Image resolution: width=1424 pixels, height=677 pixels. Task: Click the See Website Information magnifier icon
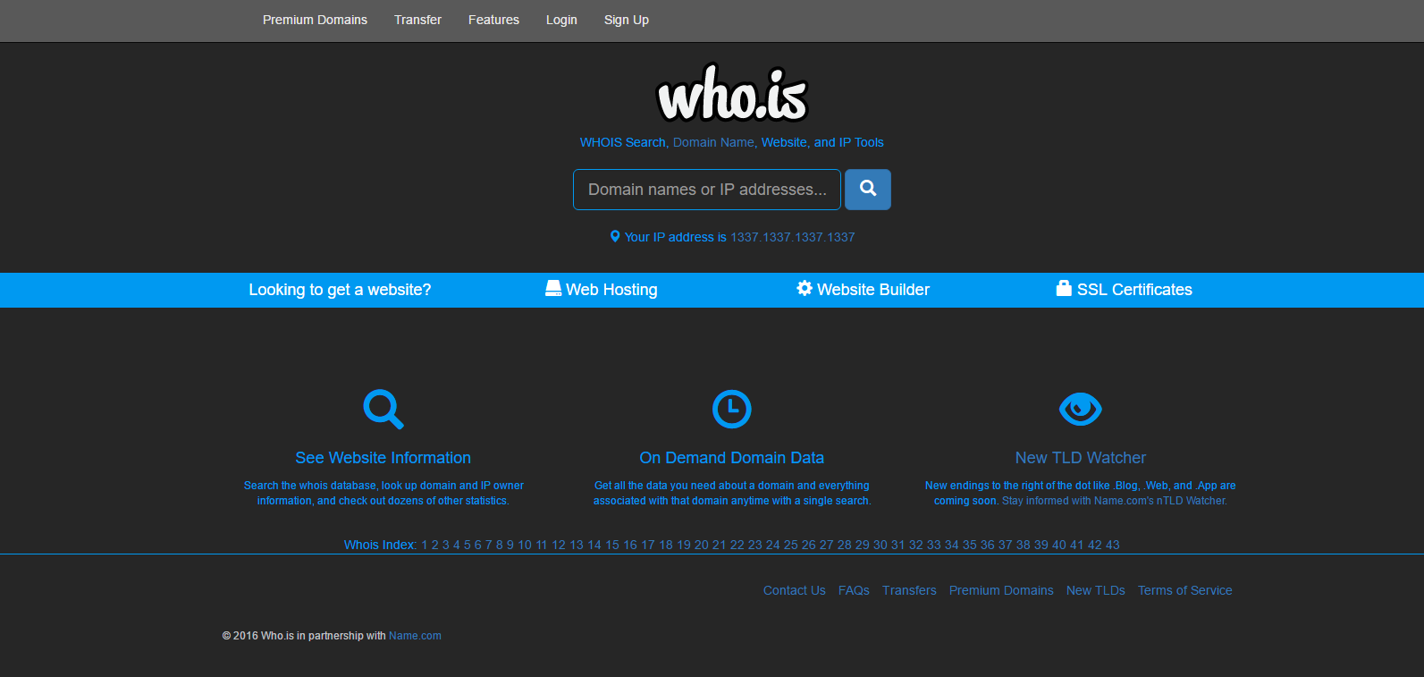tap(383, 409)
